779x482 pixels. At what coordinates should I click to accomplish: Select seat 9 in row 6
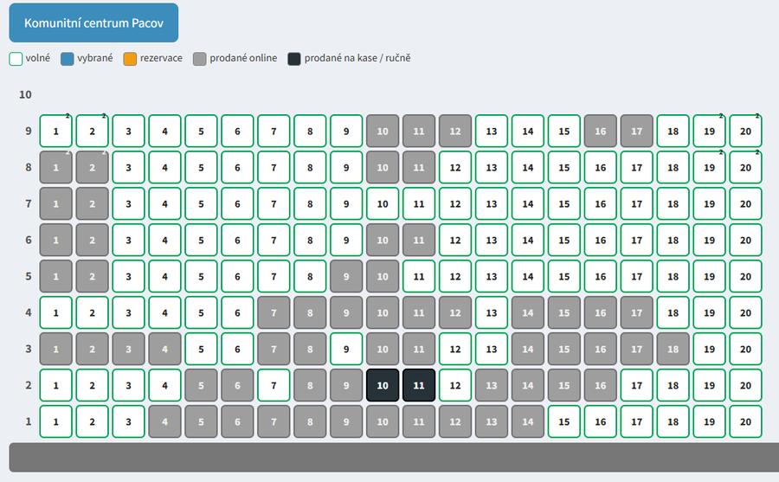[x=346, y=240]
